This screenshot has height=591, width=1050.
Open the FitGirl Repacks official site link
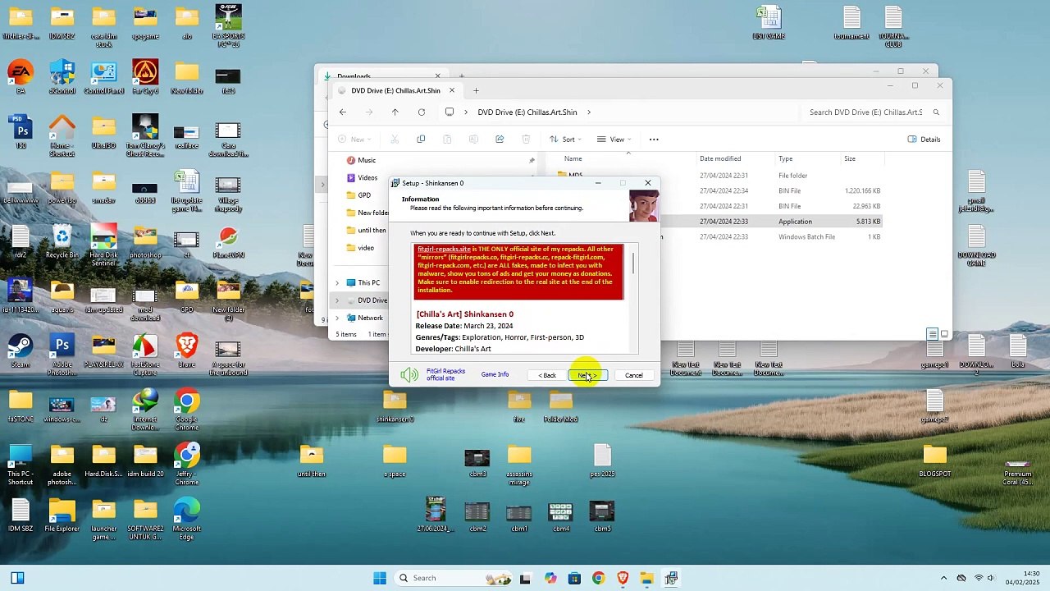[445, 374]
